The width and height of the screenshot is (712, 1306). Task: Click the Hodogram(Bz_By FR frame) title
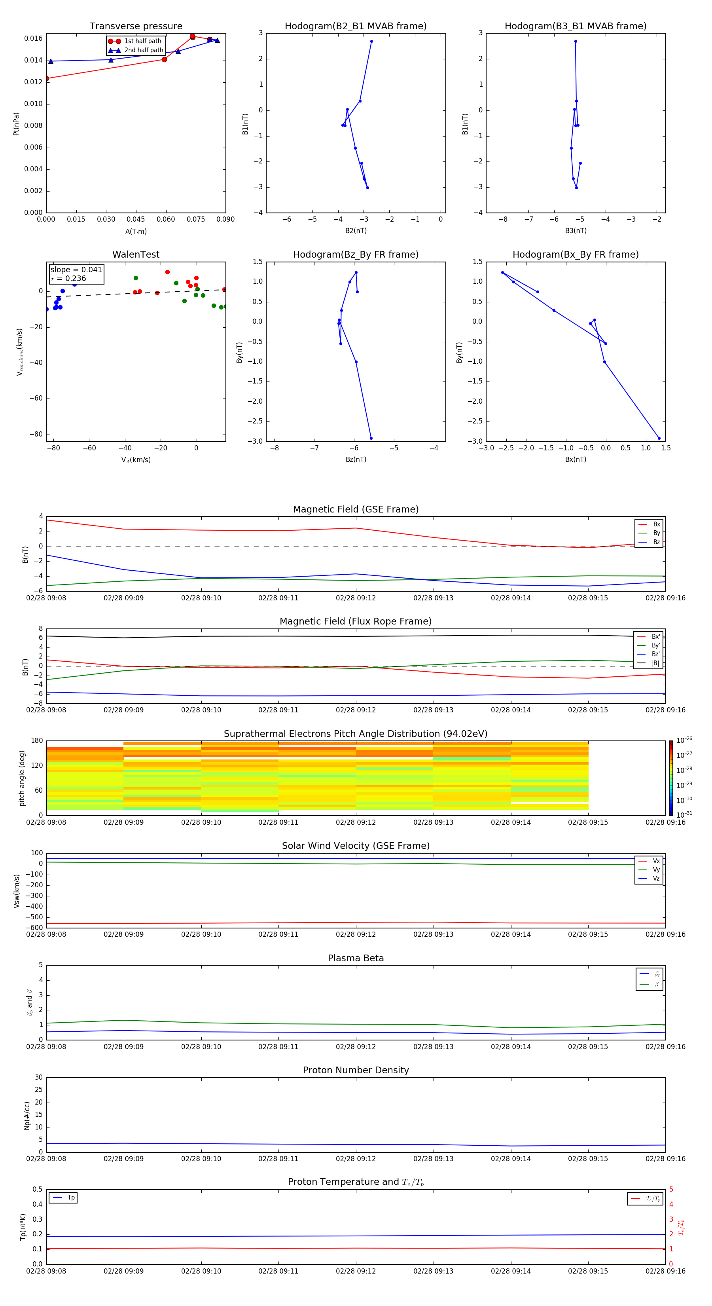click(356, 254)
